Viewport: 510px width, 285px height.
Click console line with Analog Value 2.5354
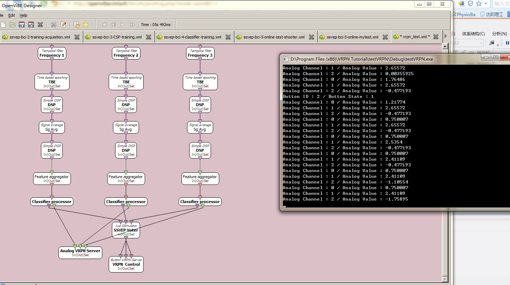342,142
